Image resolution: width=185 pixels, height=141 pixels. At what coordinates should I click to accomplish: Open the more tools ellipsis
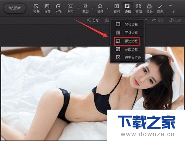[x=171, y=6]
